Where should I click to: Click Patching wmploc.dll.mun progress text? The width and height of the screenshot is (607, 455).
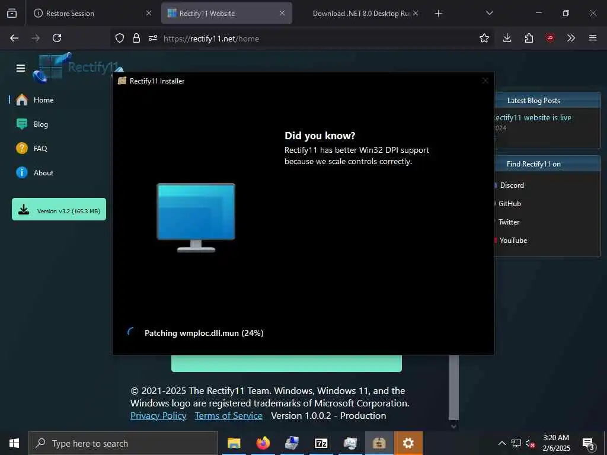click(x=204, y=333)
